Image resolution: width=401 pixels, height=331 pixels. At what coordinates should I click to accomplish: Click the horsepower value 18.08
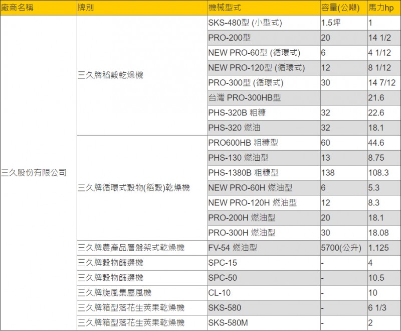pyautogui.click(x=384, y=233)
